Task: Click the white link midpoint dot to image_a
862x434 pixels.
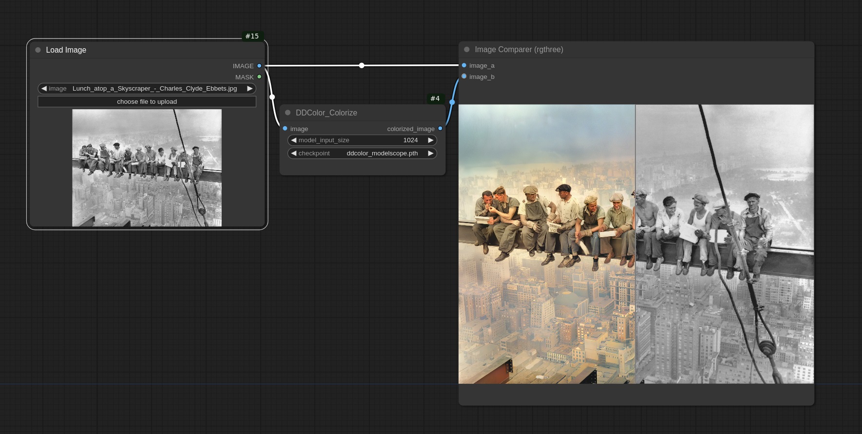Action: 362,65
